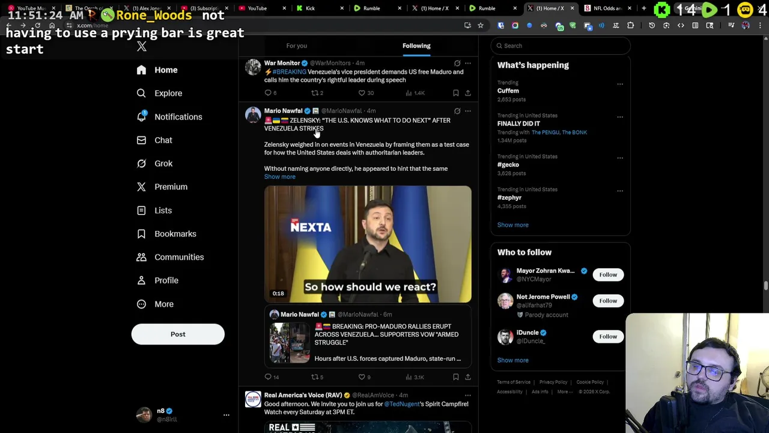Bookmark this page with star icon
This screenshot has height=433, width=769.
(x=480, y=25)
